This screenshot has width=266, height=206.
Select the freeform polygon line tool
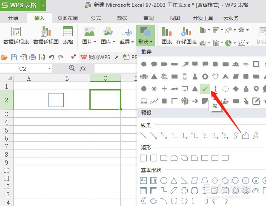click(246, 135)
